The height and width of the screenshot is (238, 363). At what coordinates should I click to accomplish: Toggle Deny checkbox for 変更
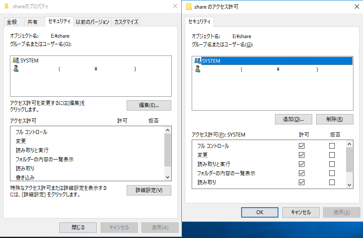332,155
